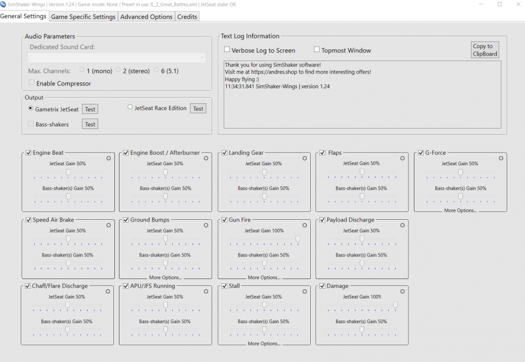Image resolution: width=525 pixels, height=362 pixels.
Task: Click Test next to JetSeat Race Edition
Action: point(198,109)
